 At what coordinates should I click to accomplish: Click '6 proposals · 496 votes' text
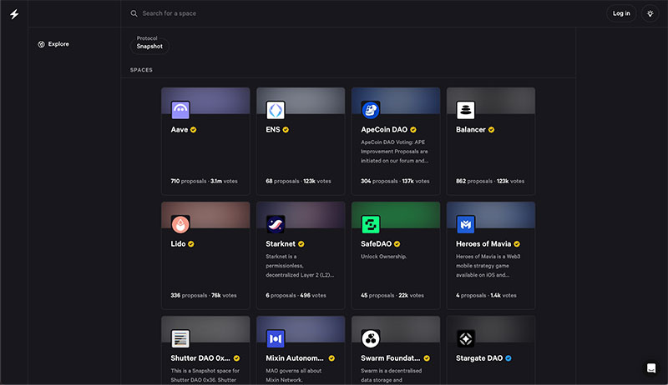click(296, 295)
